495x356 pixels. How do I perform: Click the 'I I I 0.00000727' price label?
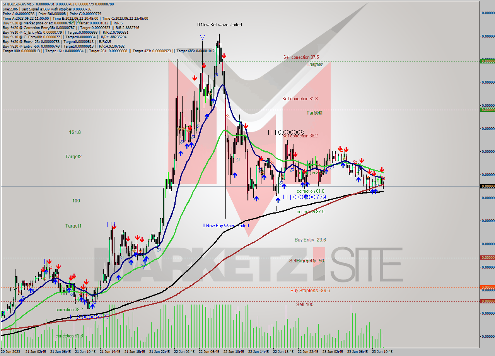tap(87, 317)
